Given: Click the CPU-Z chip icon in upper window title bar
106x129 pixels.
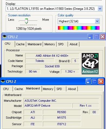Looking at the screenshot, I should pyautogui.click(x=4, y=37).
